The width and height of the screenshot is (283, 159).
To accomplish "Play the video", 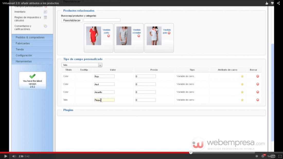I will 6,156.
